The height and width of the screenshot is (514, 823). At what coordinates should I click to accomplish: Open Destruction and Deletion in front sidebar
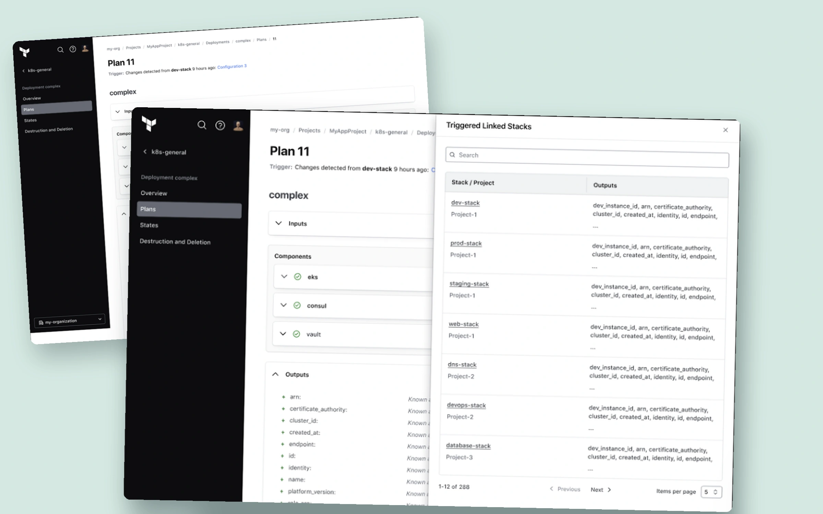pyautogui.click(x=175, y=242)
